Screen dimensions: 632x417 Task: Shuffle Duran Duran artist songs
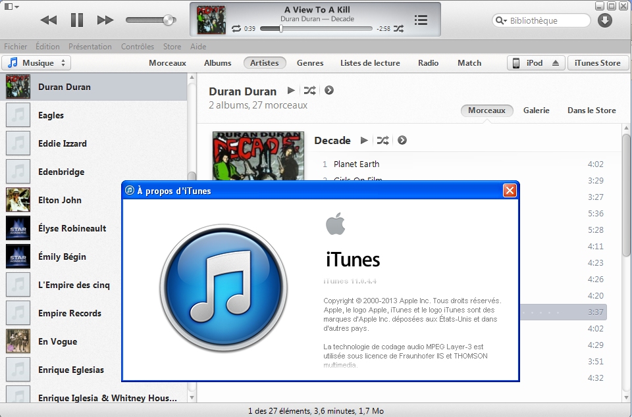click(x=309, y=91)
